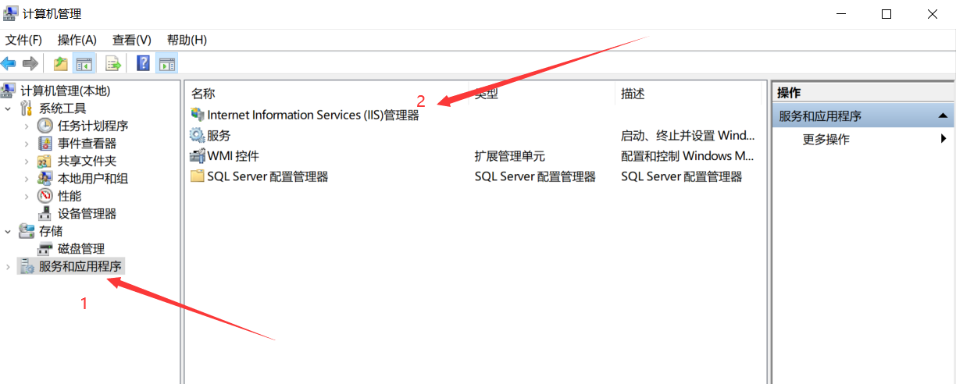Collapse the 存储 tree node
The image size is (956, 384).
(9, 231)
